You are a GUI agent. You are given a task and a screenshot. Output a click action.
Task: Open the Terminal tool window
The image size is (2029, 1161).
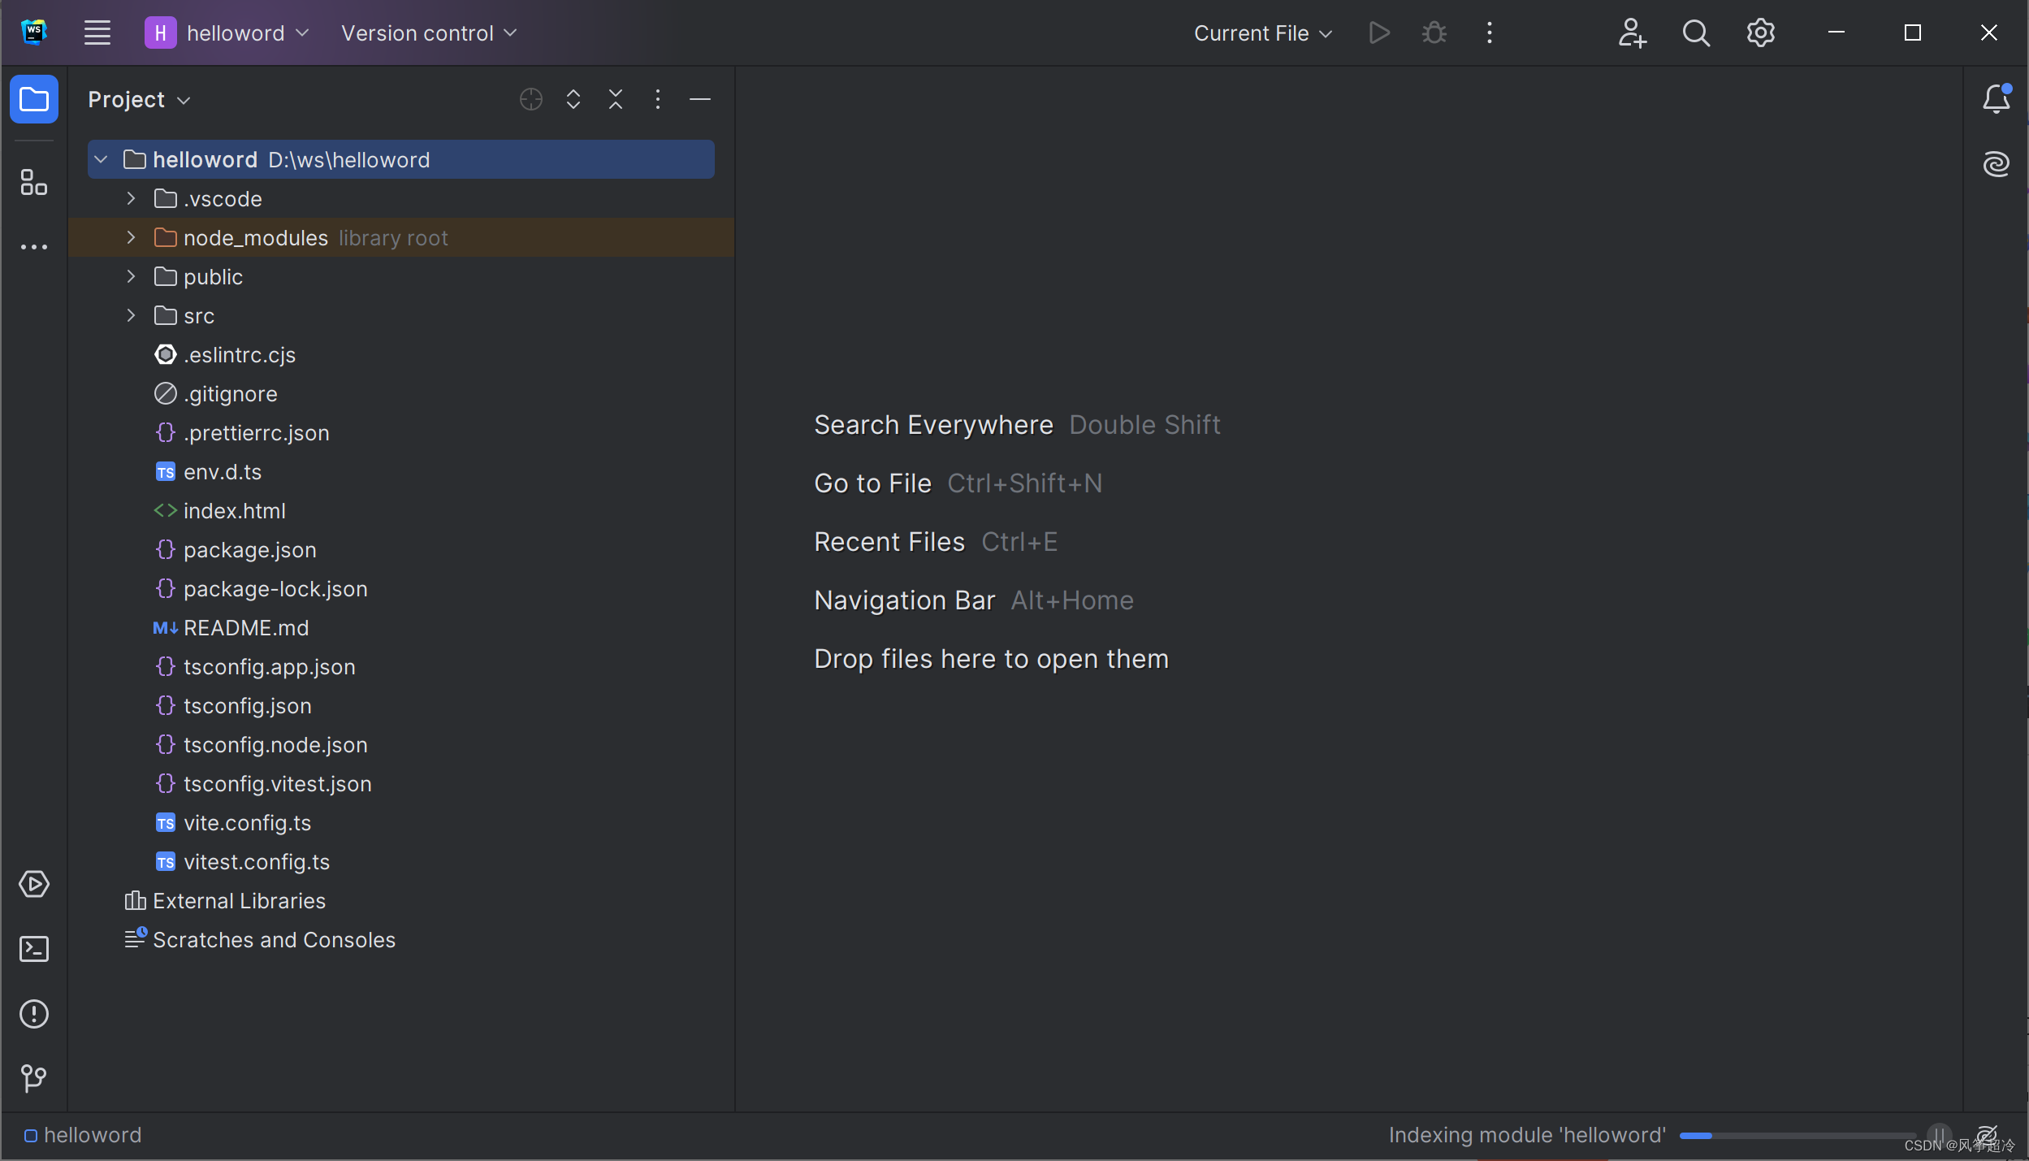tap(33, 948)
